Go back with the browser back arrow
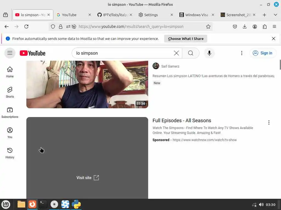Image resolution: width=281 pixels, height=210 pixels. pyautogui.click(x=7, y=27)
